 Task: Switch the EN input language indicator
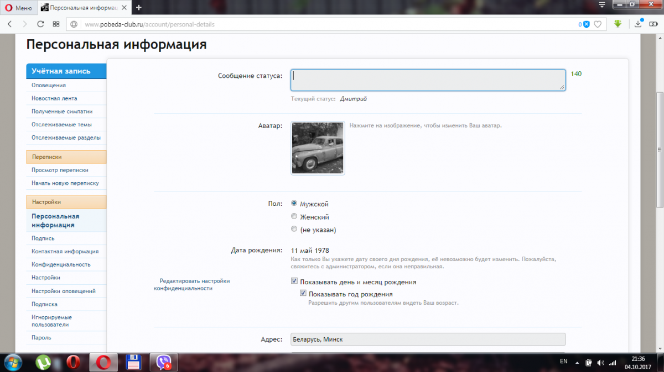pos(564,362)
